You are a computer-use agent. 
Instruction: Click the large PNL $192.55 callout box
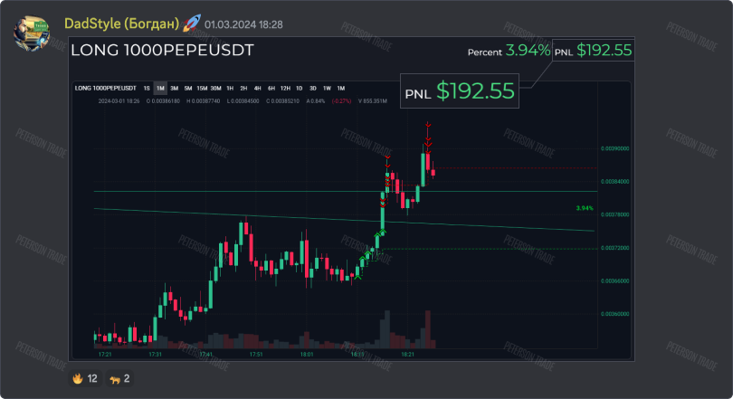(x=460, y=90)
